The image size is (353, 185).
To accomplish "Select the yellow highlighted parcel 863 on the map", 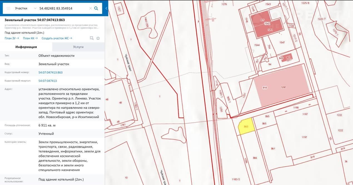I will 247,127.
